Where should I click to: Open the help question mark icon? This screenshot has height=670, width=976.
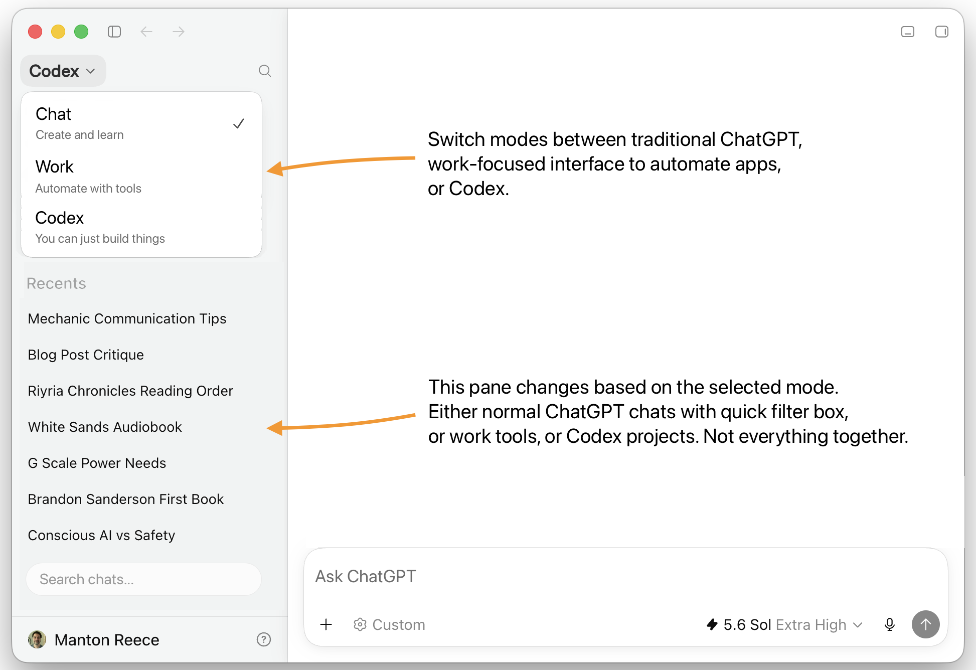point(264,639)
